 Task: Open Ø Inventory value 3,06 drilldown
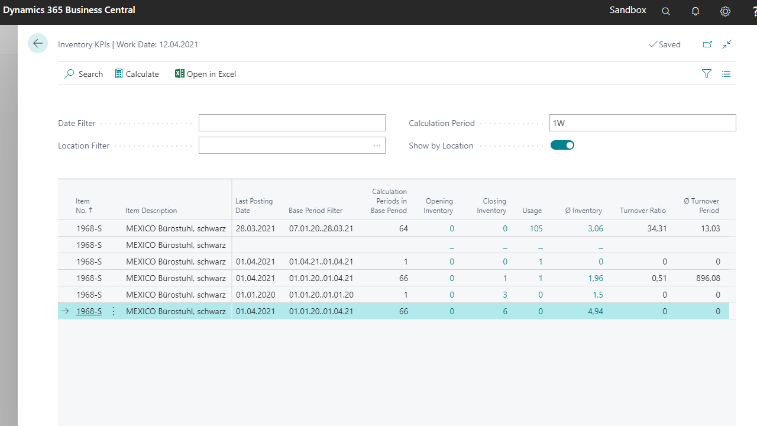pyautogui.click(x=595, y=228)
